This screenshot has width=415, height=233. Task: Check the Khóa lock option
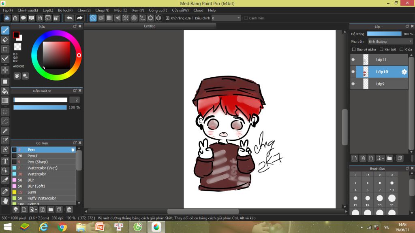[x=402, y=49]
